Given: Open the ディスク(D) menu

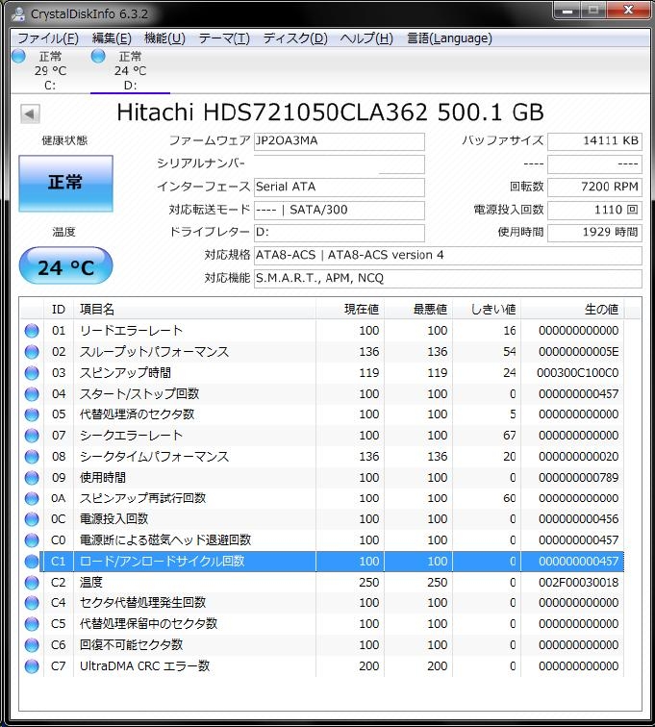Looking at the screenshot, I should pyautogui.click(x=295, y=38).
